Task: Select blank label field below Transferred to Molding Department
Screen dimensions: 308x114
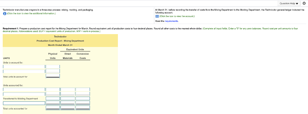Action: coord(24,103)
